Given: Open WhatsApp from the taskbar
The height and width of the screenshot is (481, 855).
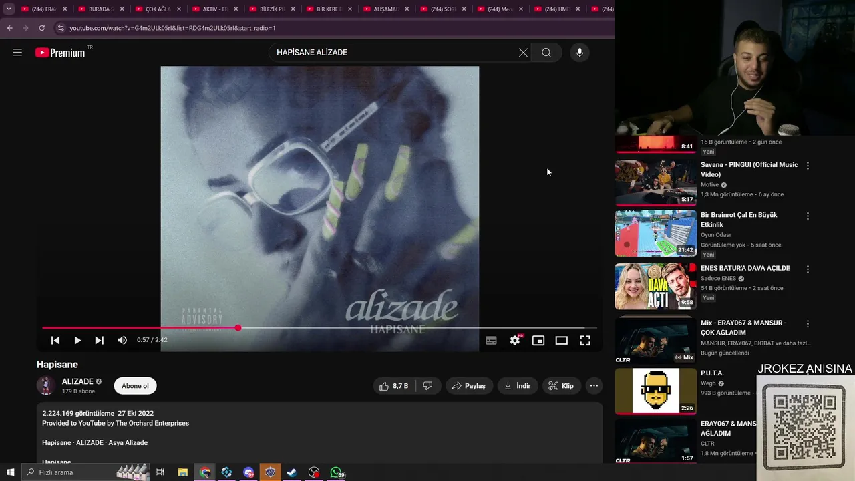Looking at the screenshot, I should coord(336,472).
